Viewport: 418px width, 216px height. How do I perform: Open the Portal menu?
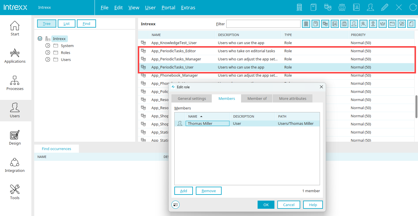pos(168,8)
